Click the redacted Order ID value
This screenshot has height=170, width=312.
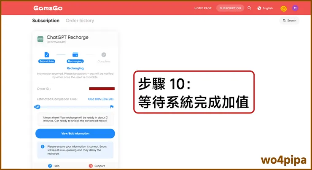coord(102,89)
